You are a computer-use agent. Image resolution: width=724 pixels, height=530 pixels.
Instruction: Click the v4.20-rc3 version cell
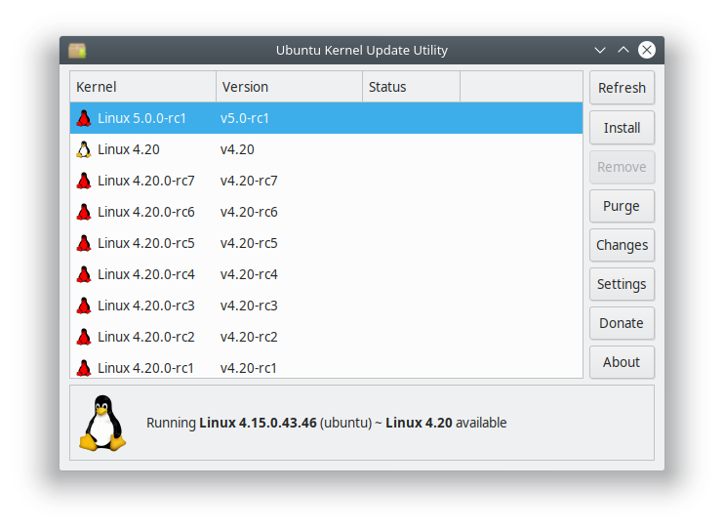coord(249,306)
